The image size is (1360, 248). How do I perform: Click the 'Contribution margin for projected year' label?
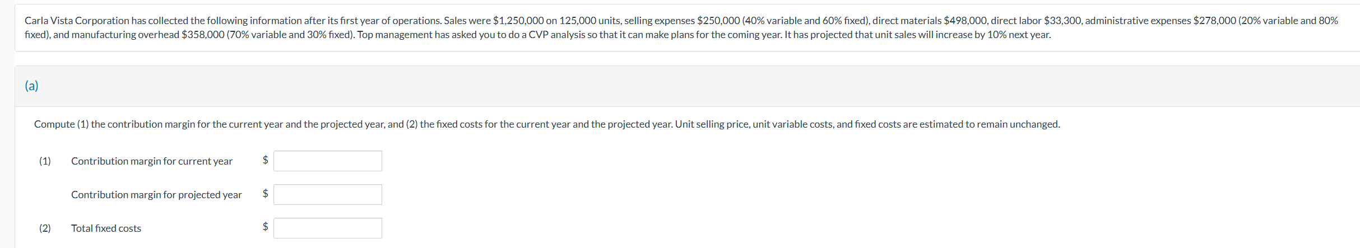156,195
